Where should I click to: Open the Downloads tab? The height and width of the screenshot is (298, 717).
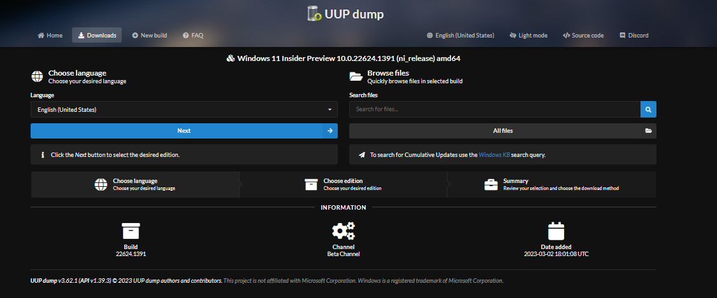[97, 35]
